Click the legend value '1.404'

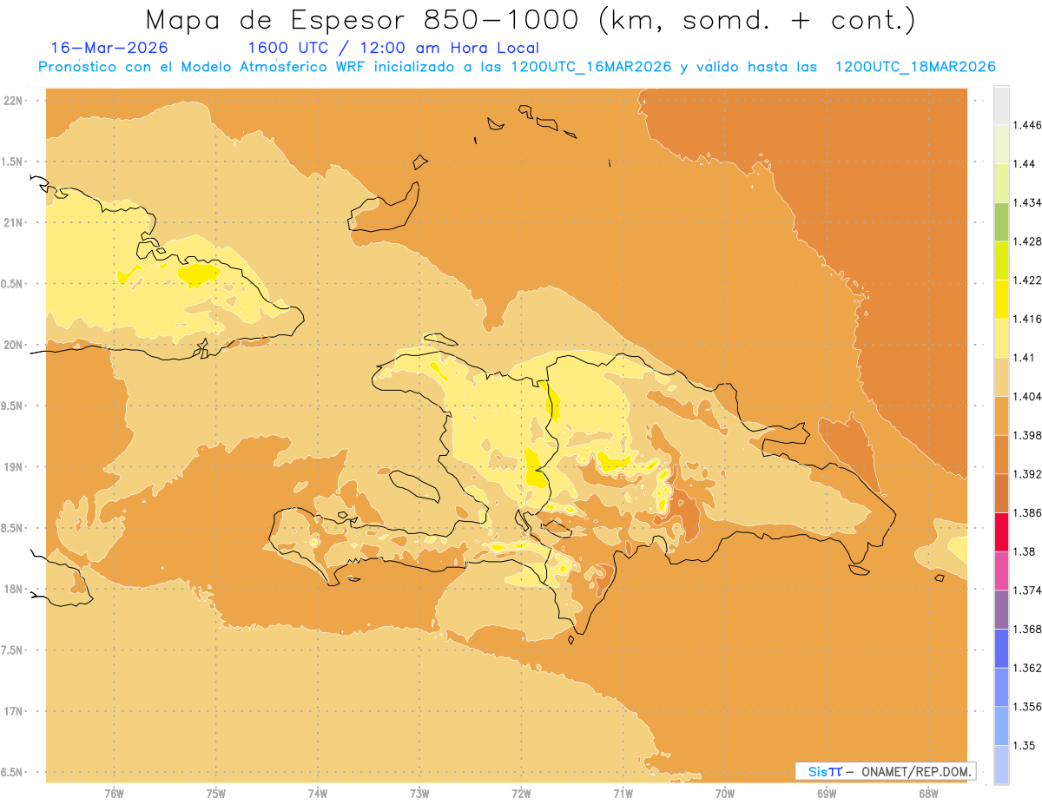coord(1027,396)
